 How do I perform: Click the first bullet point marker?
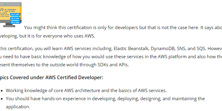(2, 91)
